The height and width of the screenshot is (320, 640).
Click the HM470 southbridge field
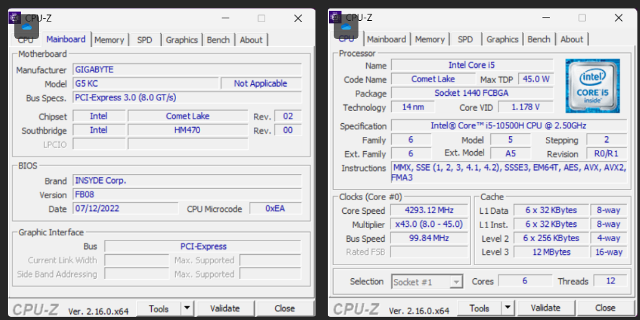point(188,130)
